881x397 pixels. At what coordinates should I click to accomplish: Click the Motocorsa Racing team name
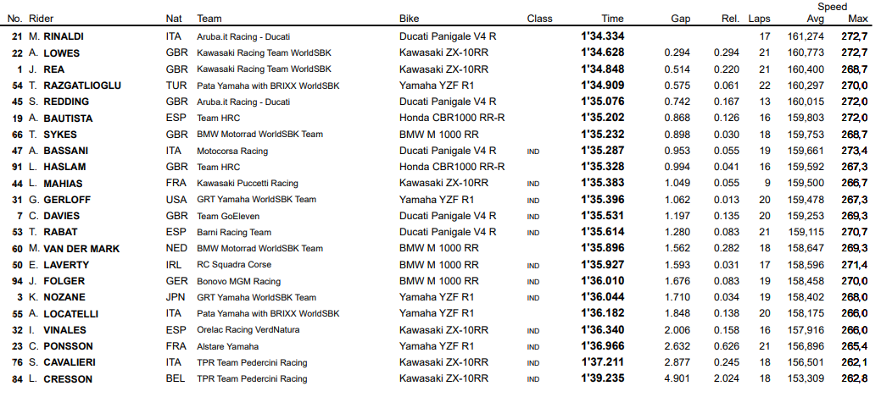coord(232,151)
